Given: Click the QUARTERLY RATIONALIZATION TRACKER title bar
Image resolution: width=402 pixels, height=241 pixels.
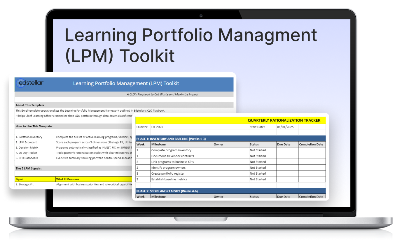Looking at the screenshot, I should pos(284,120).
